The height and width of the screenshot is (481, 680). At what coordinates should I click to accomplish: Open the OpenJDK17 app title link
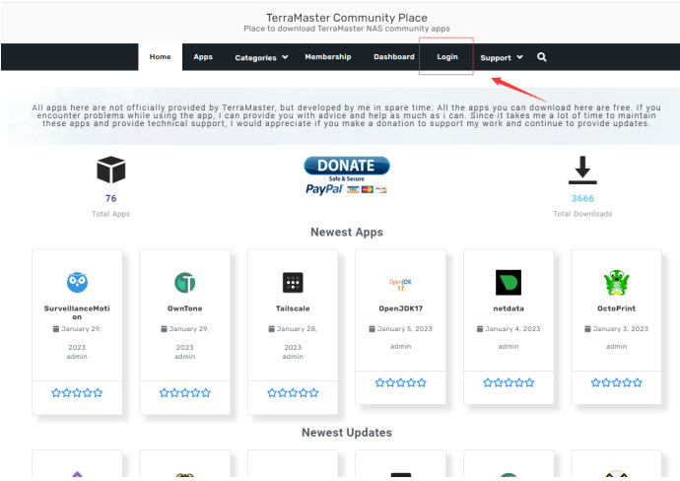(x=400, y=309)
